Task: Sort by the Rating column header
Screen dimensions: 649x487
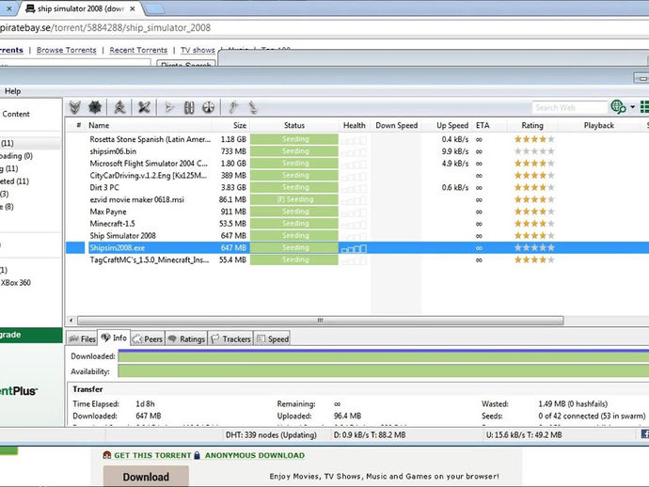Action: 532,125
